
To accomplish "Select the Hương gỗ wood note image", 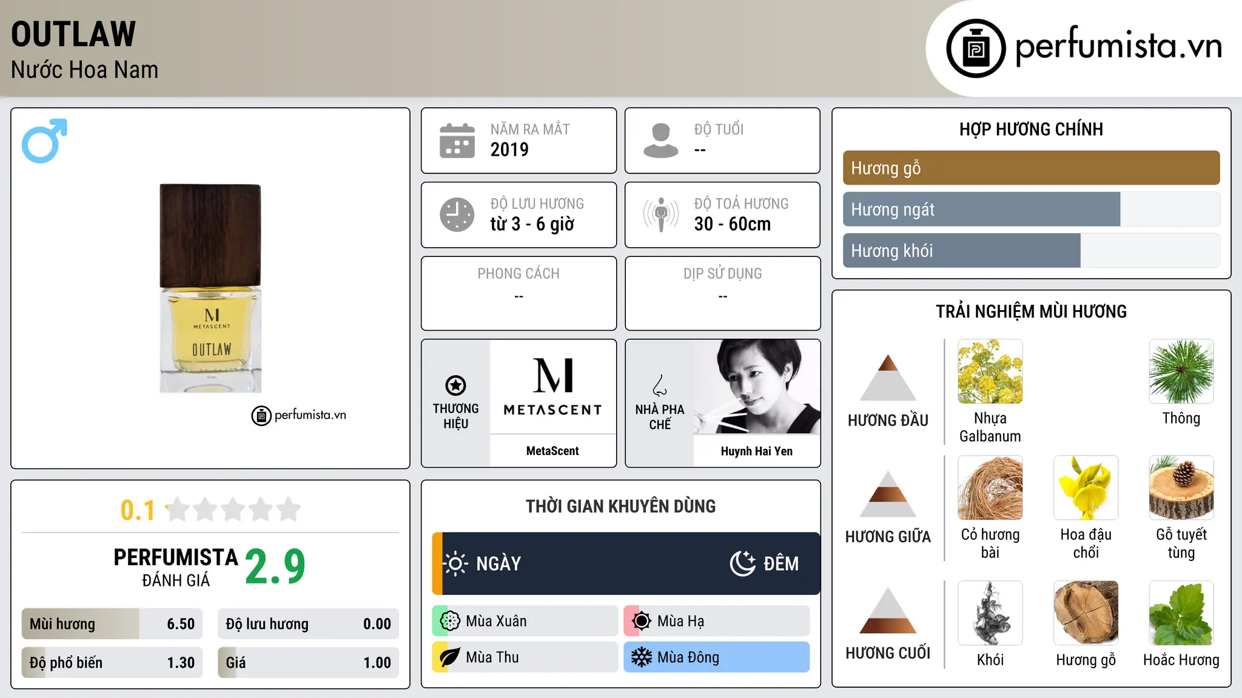I will [1086, 613].
